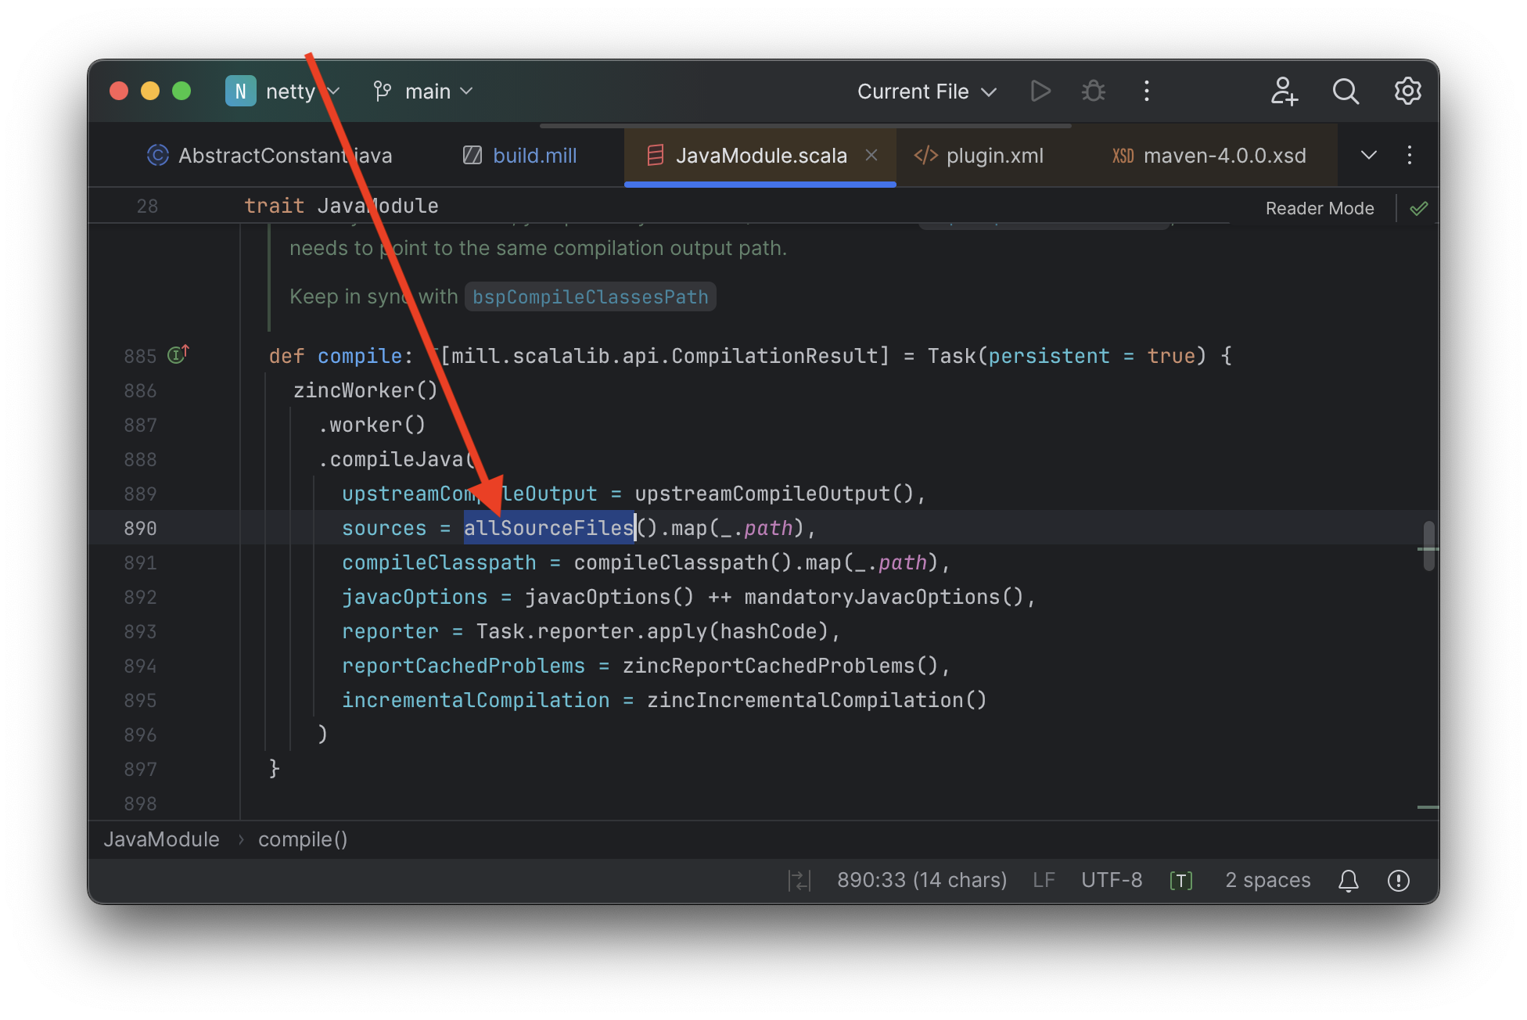The image size is (1527, 1020).
Task: Open notifications via the bell icon
Action: (1349, 880)
